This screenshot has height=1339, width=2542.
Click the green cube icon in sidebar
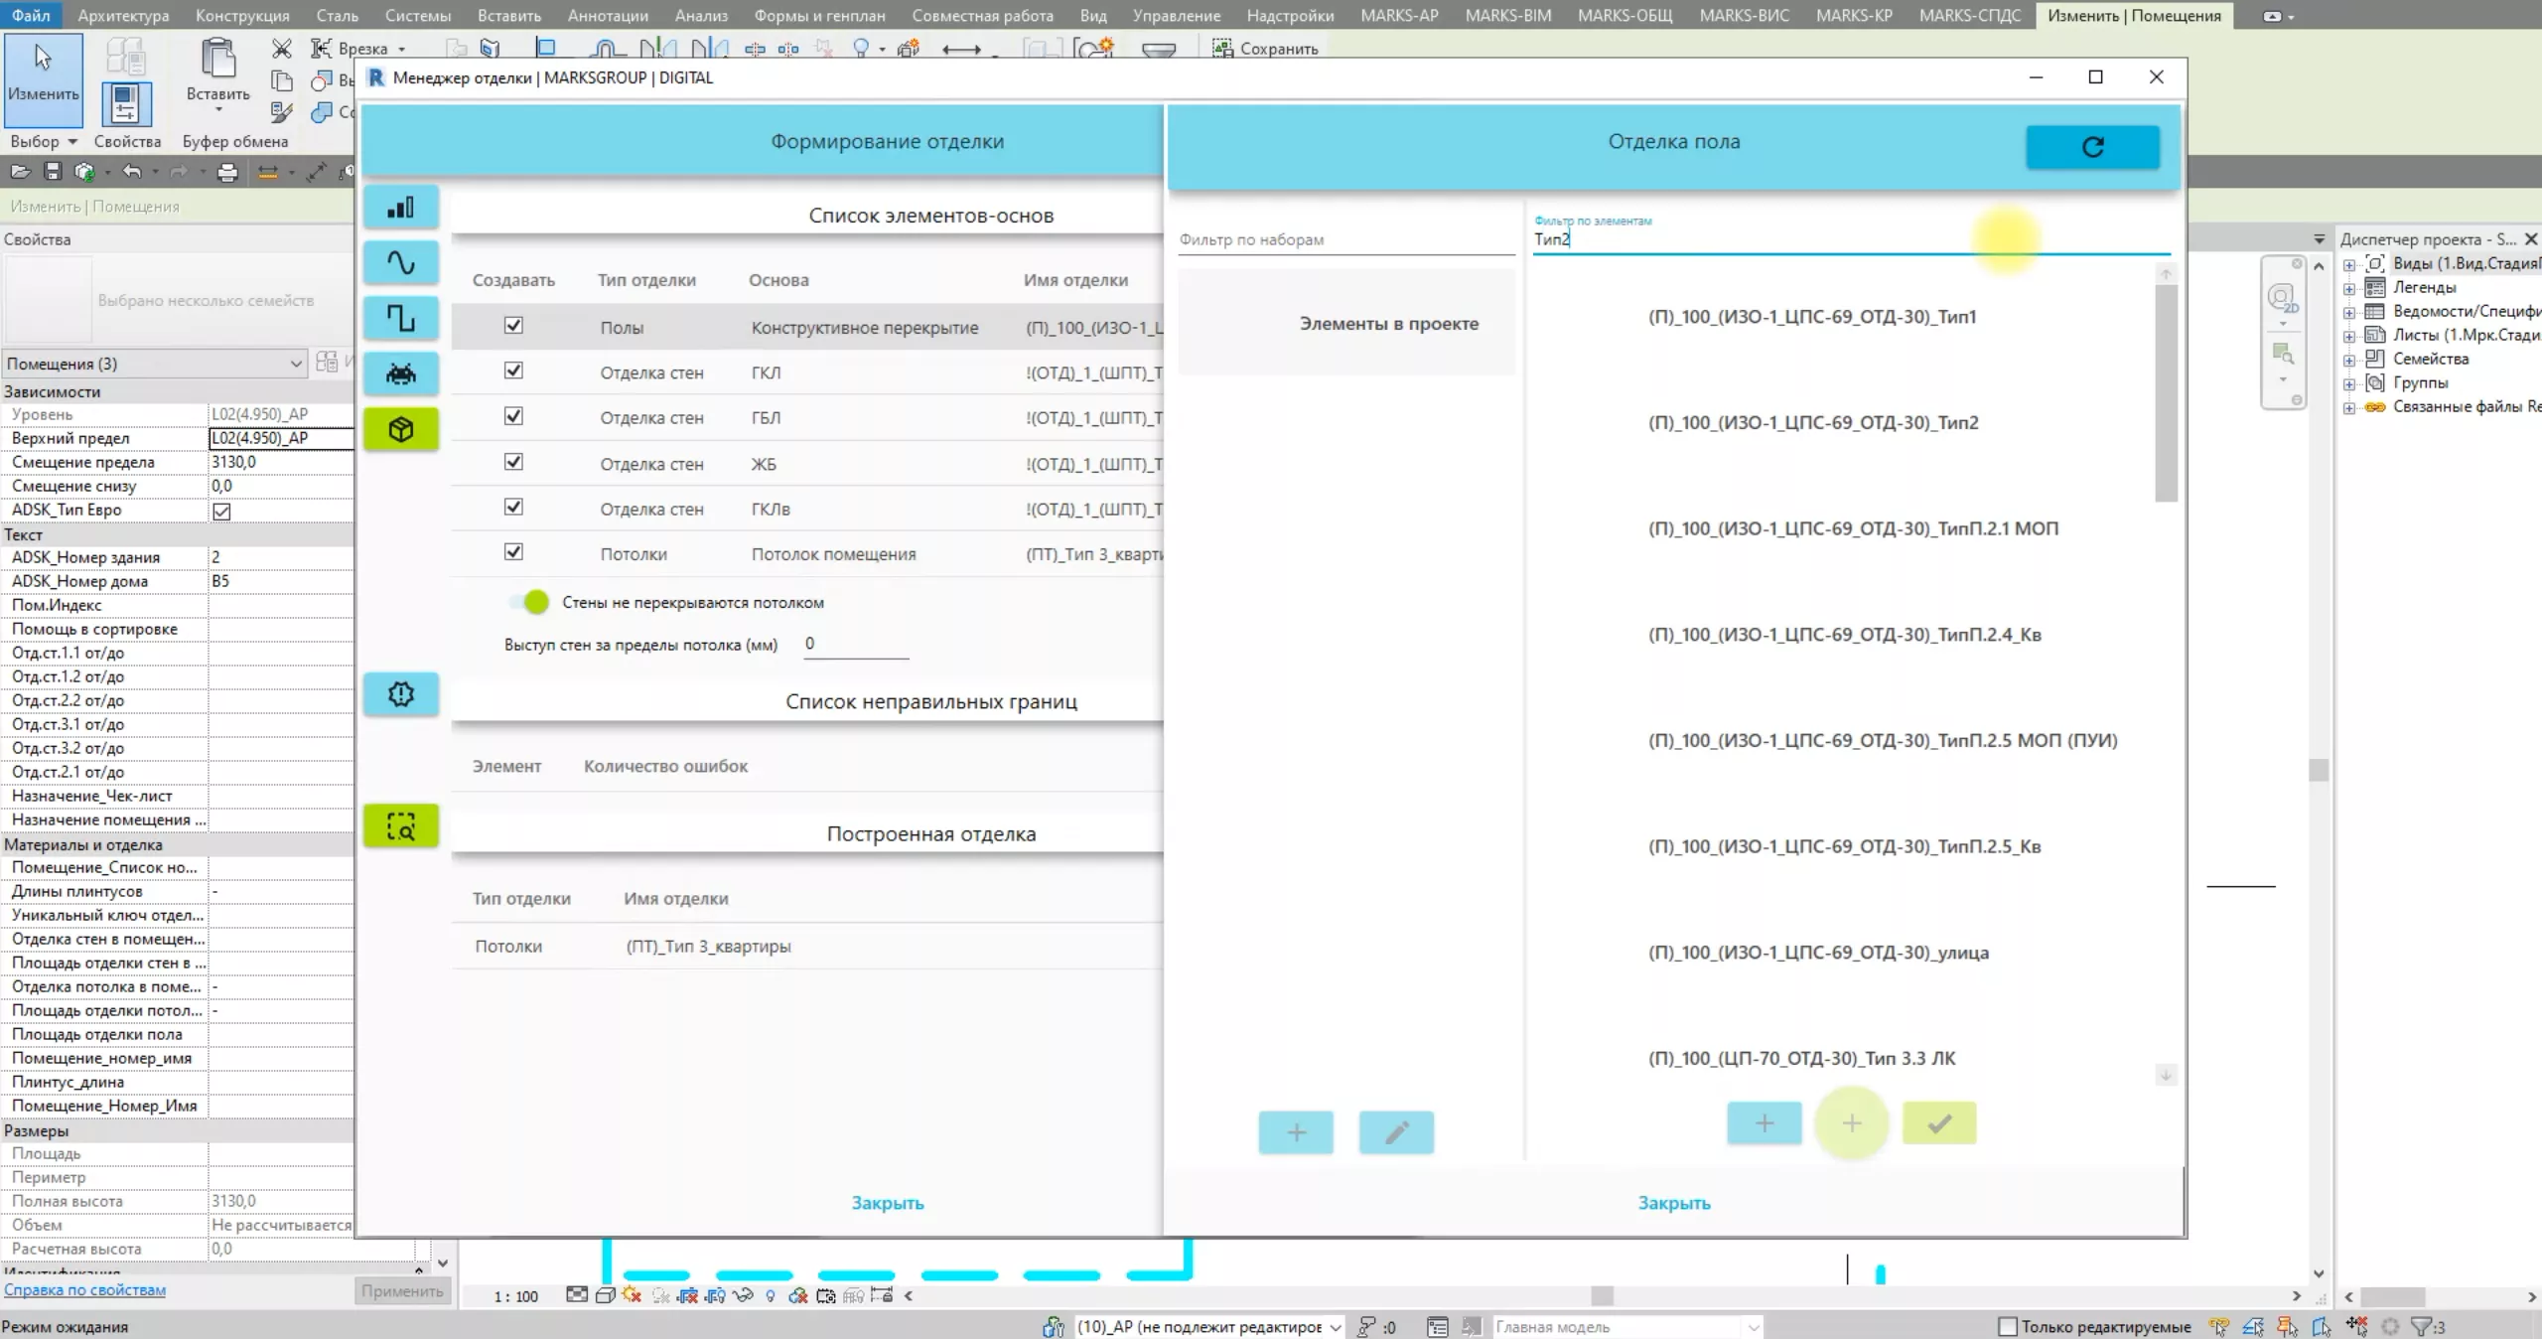(400, 429)
